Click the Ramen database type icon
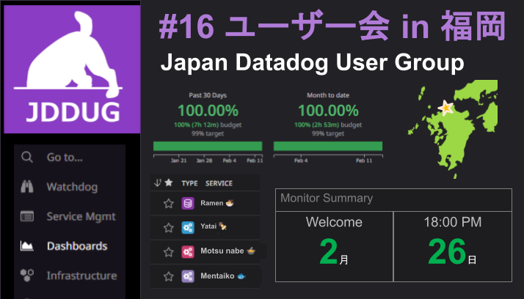Viewport: 524px width, 299px height. [188, 203]
